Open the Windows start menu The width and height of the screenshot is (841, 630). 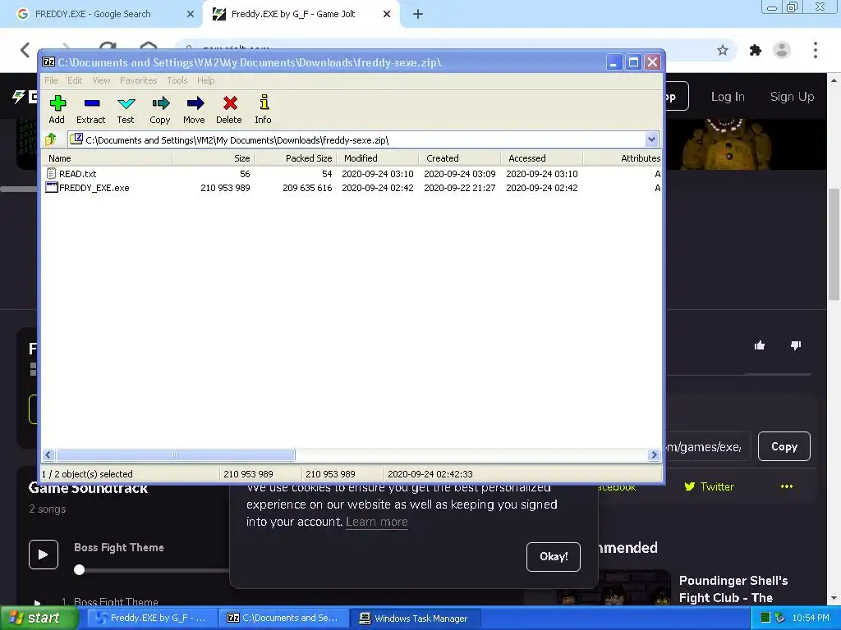pos(39,619)
